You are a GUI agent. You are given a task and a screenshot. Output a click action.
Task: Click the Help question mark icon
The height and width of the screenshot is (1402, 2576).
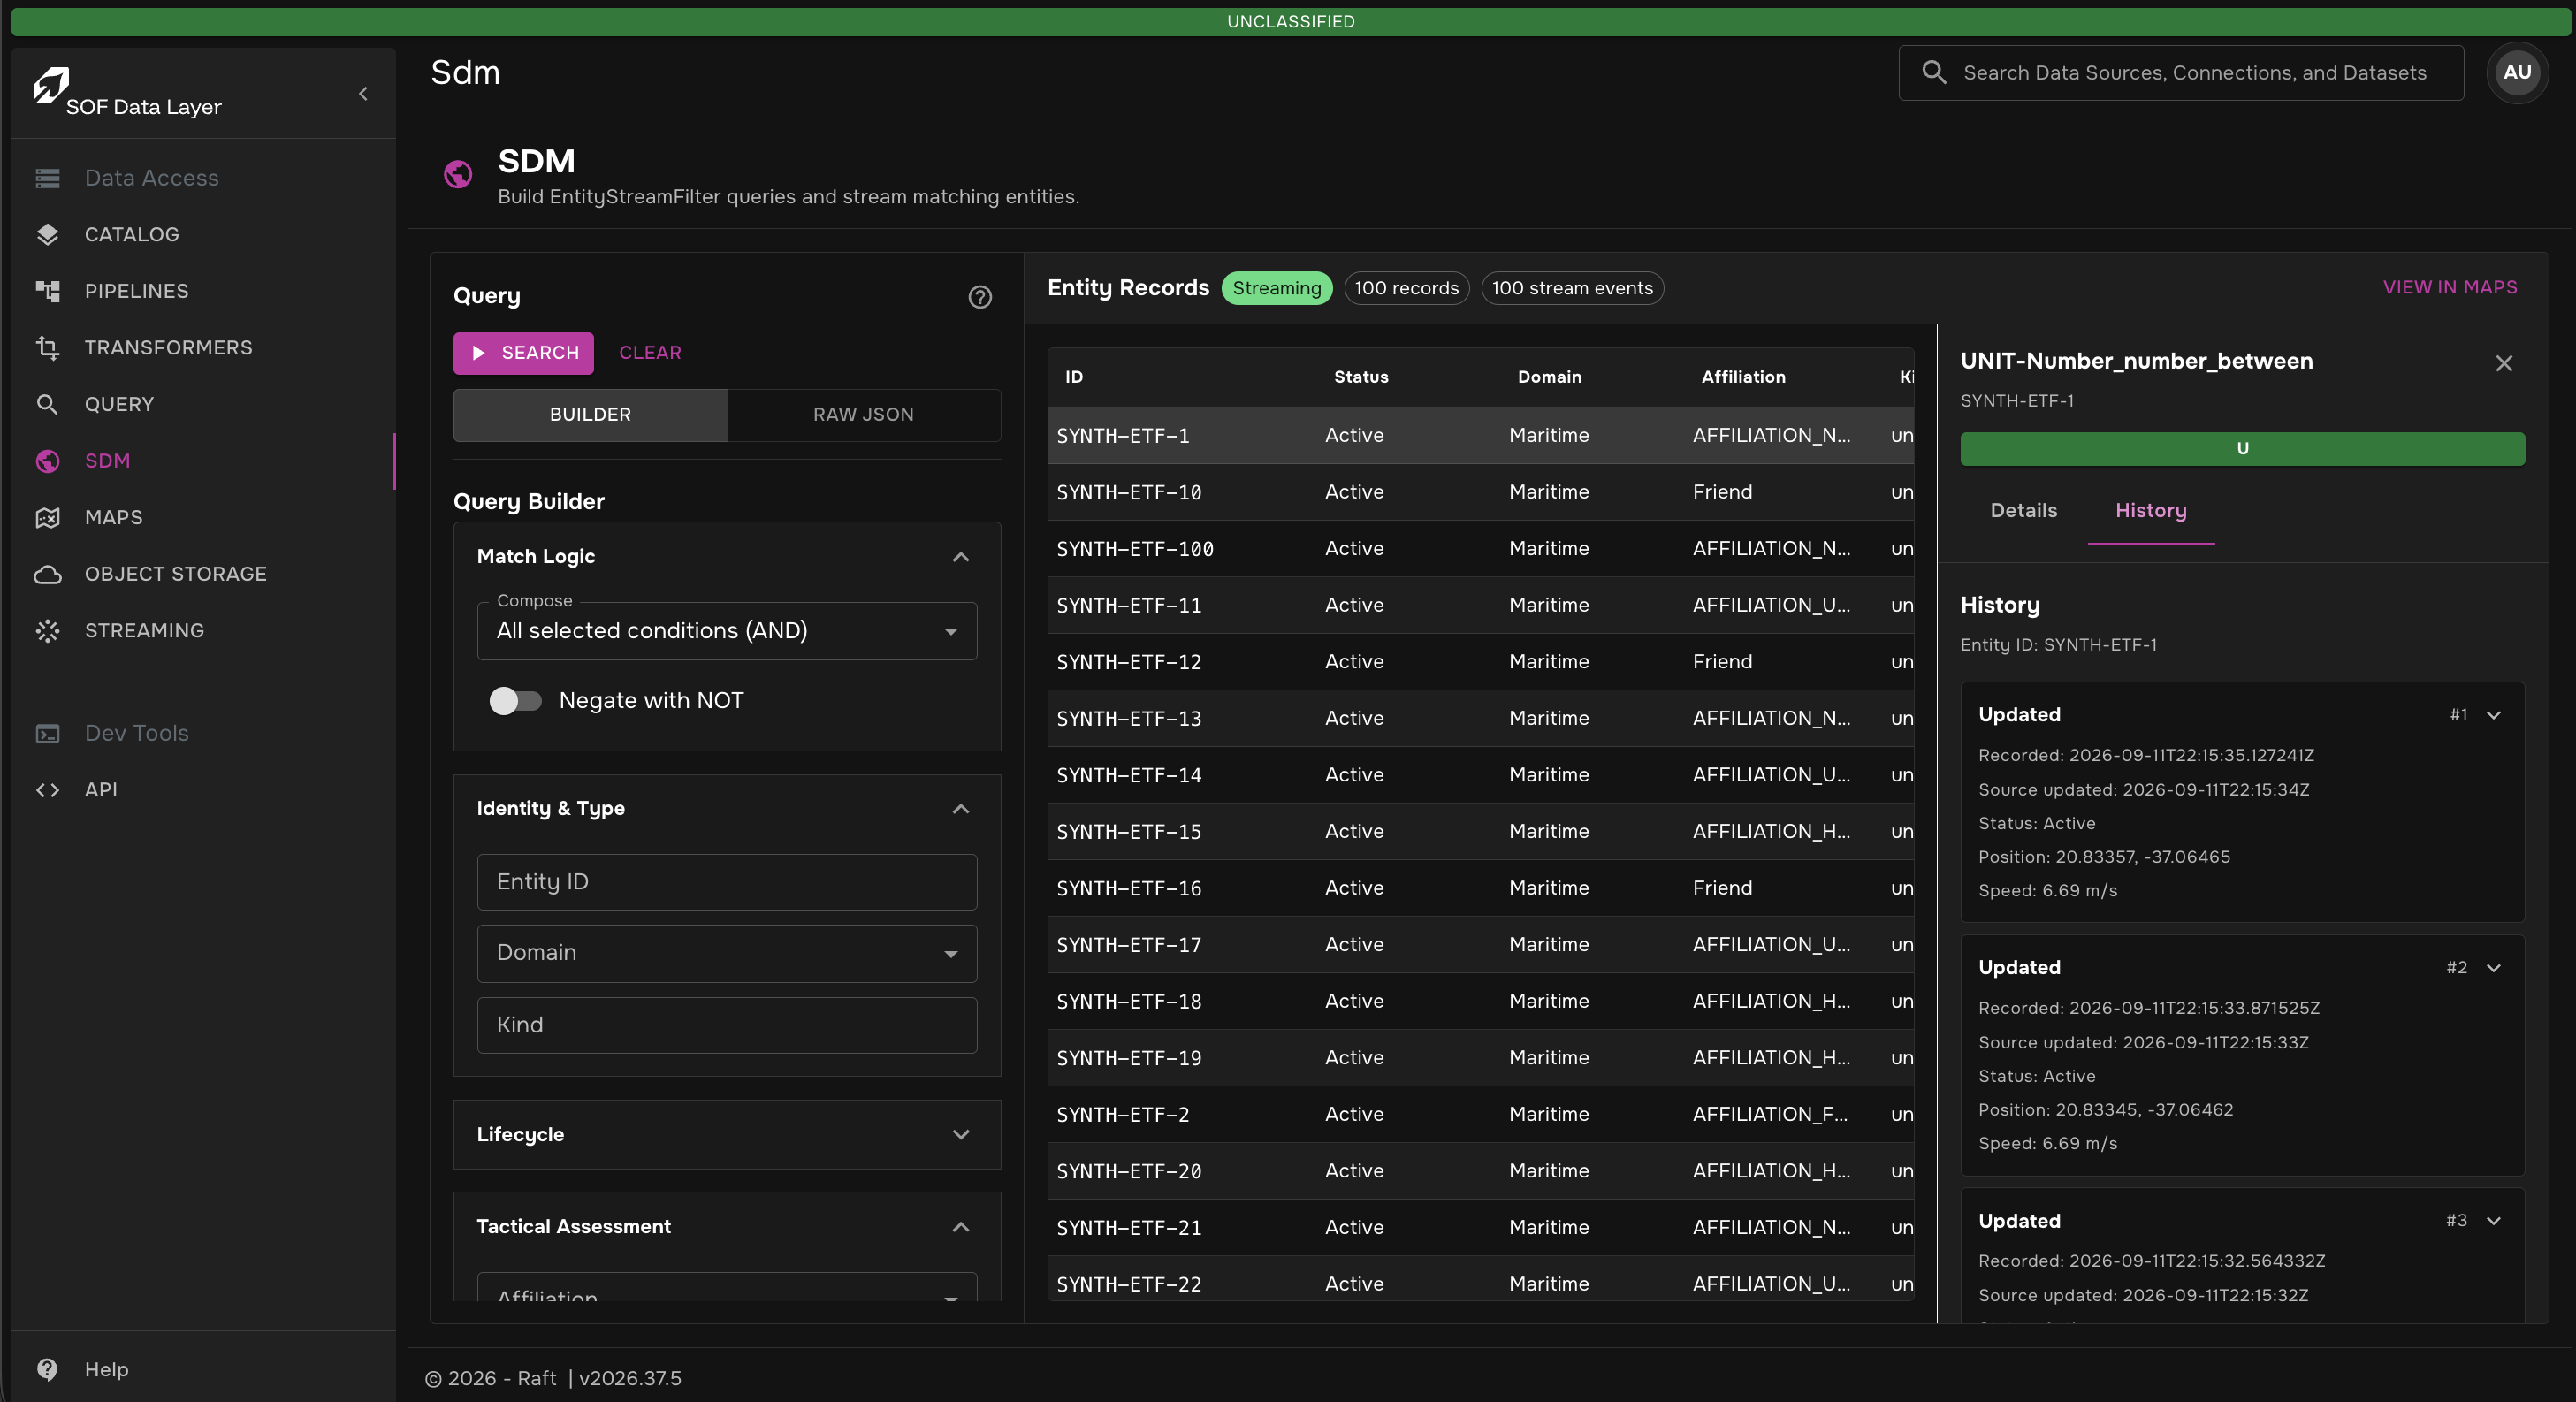[x=47, y=1370]
